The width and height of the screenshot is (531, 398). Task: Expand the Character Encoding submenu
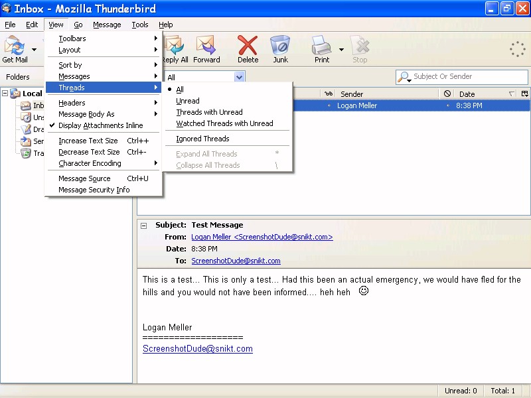tap(104, 163)
